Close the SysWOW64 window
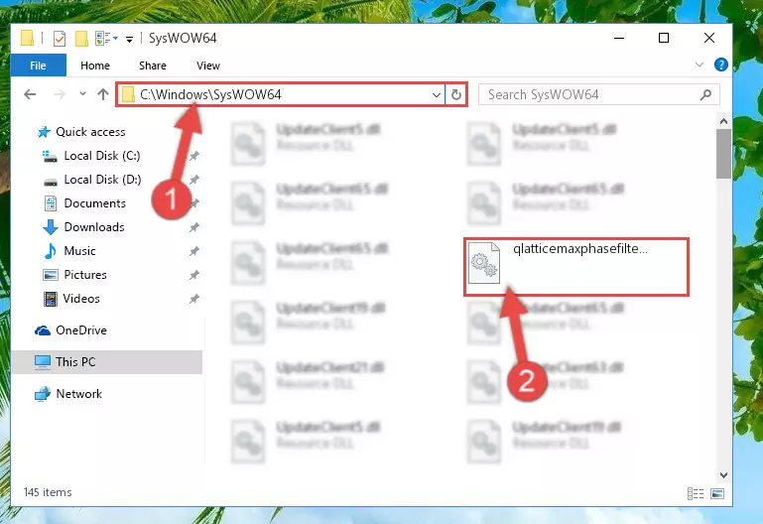Screen dimensions: 763x524 coord(709,38)
